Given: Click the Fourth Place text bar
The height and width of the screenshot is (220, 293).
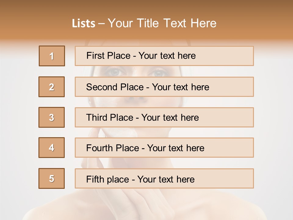Looking at the screenshot, I should pyautogui.click(x=164, y=148).
